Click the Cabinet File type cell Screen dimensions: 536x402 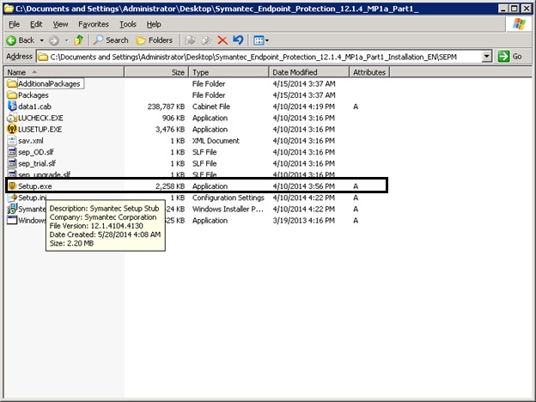coord(211,107)
